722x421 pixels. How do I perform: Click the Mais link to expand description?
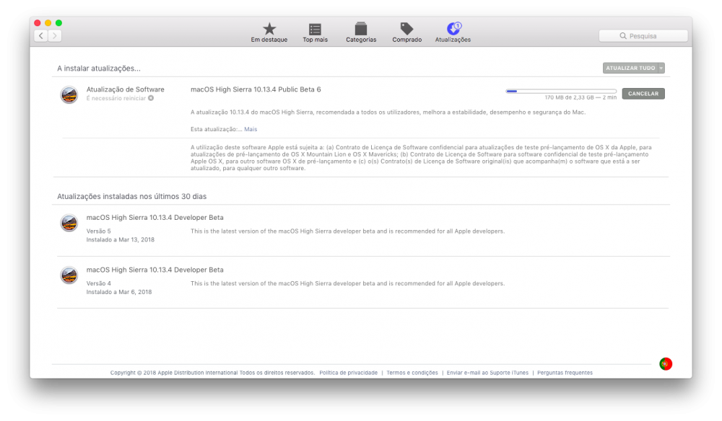[x=251, y=129]
